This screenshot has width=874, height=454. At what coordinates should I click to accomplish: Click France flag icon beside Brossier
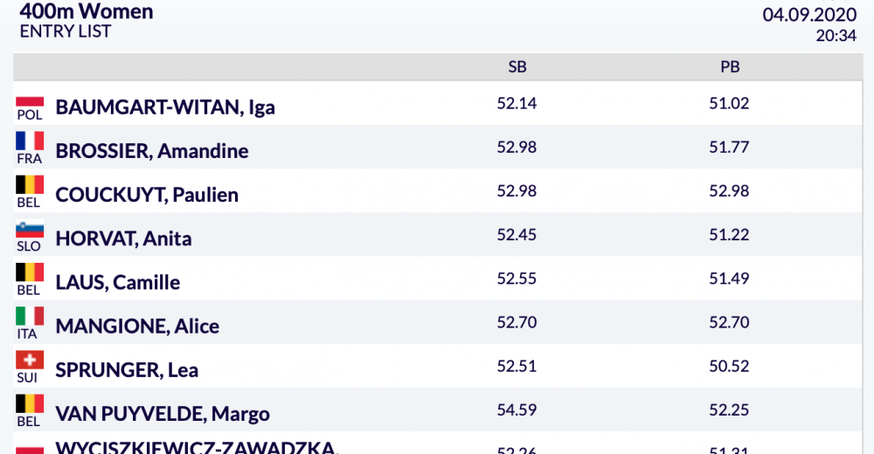coord(30,141)
